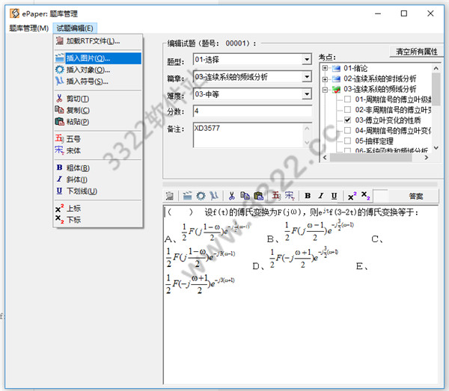This screenshot has width=449, height=391.
Task: Open the 题型 dropdown showing 01-选择
Action: coord(307,60)
